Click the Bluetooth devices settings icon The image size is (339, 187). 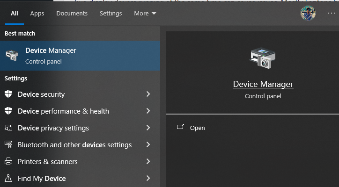pyautogui.click(x=8, y=144)
